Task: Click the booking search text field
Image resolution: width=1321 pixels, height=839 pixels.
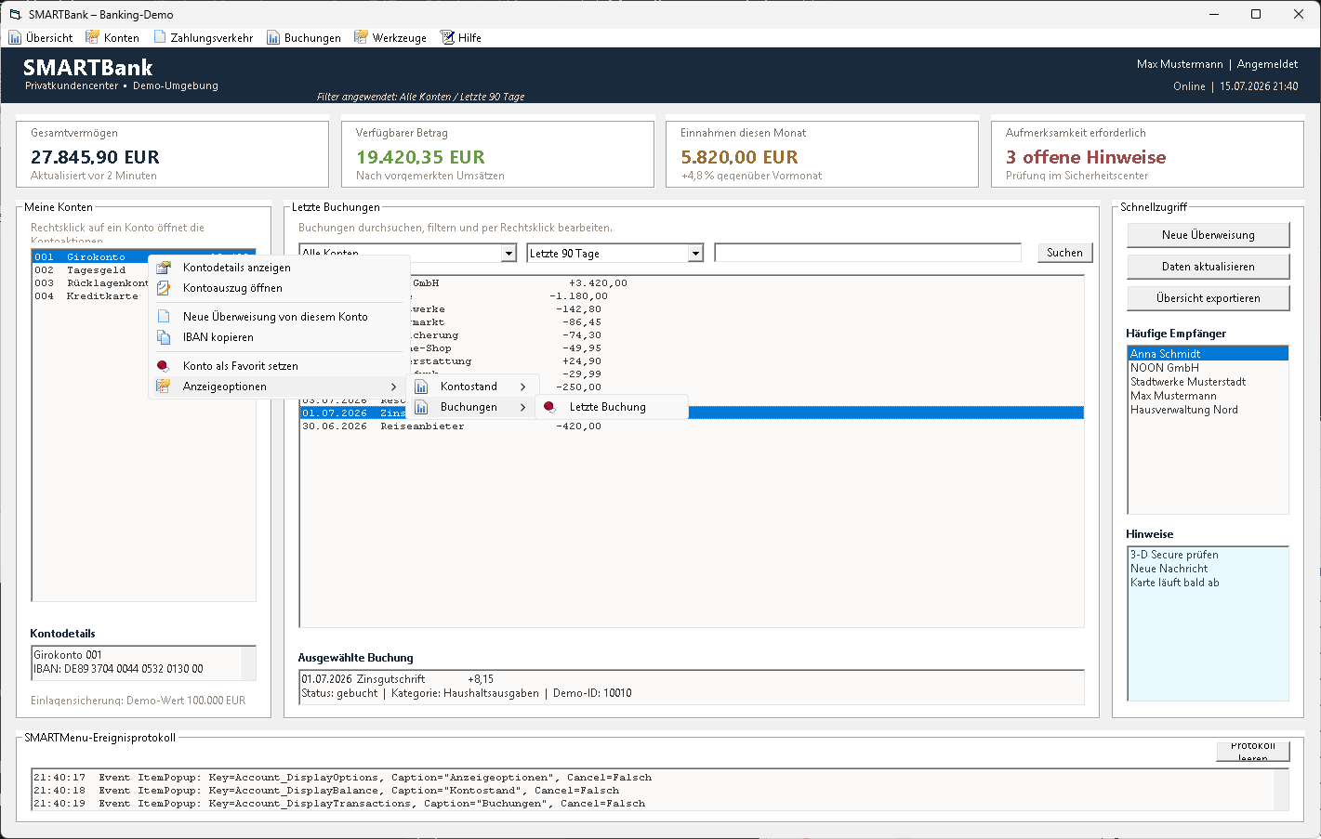Action: (x=867, y=253)
